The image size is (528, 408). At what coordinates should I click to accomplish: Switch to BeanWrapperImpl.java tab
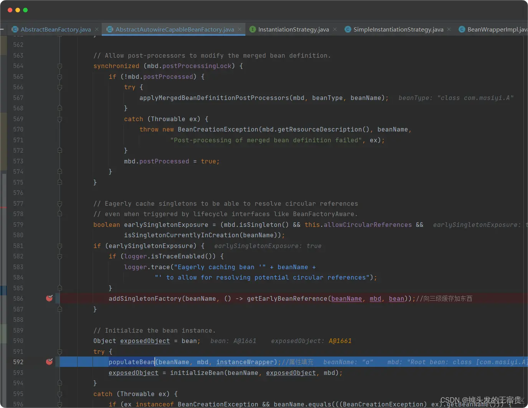(497, 30)
